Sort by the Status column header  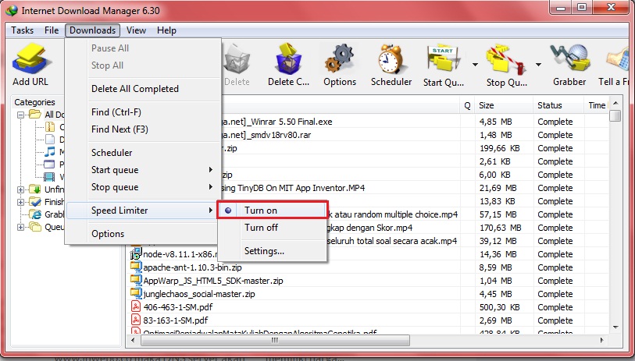(x=559, y=105)
